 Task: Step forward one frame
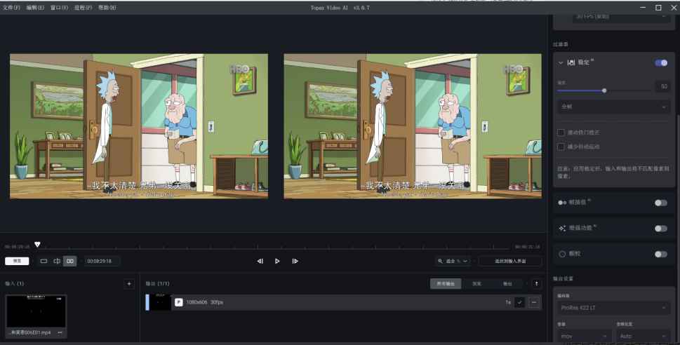point(295,261)
